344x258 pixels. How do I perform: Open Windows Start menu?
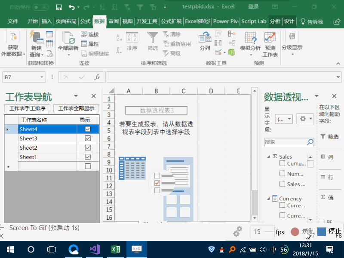coord(10,249)
